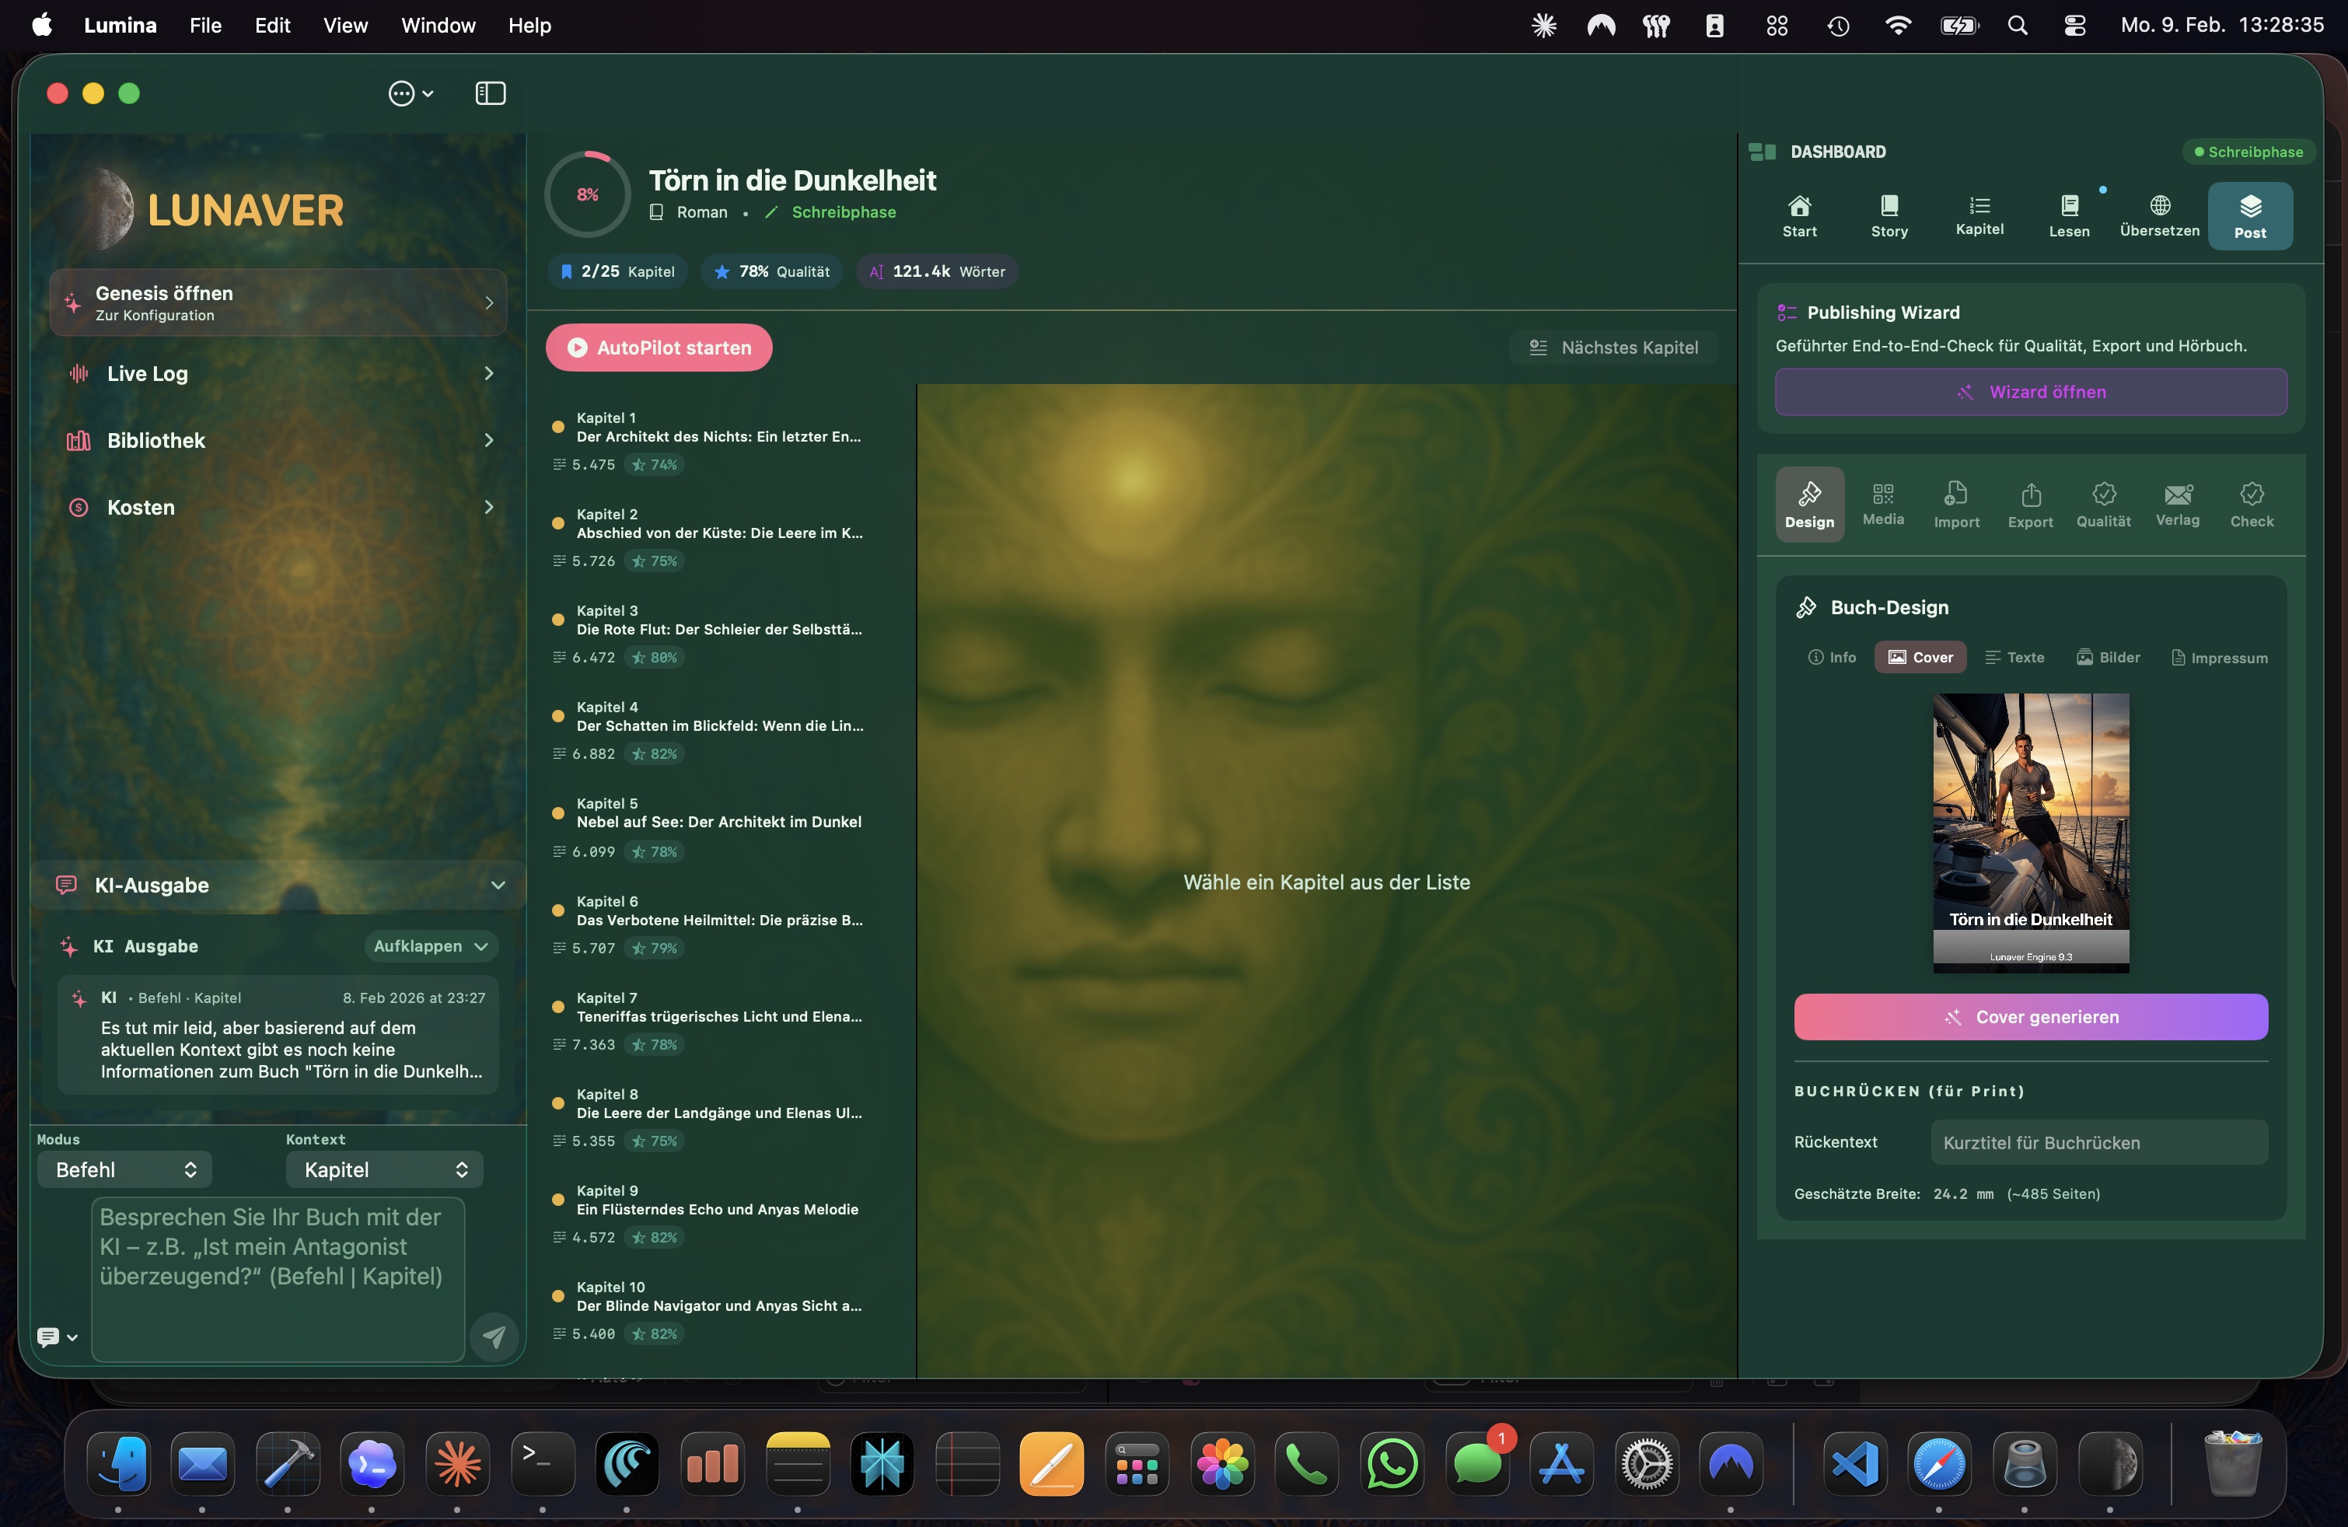The image size is (2348, 1527).
Task: Select the Export step
Action: (x=2029, y=503)
